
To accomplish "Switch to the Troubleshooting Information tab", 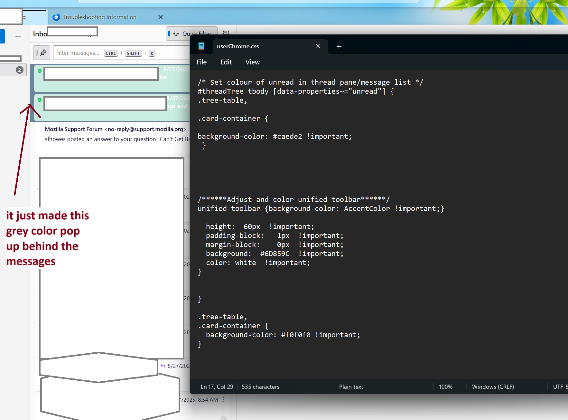I will 99,17.
